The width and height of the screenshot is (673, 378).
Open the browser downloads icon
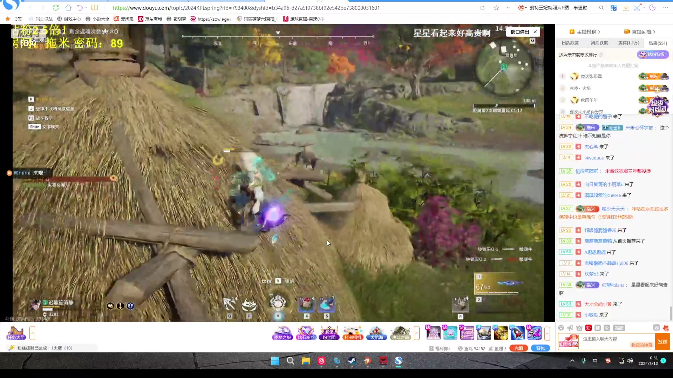626,8
